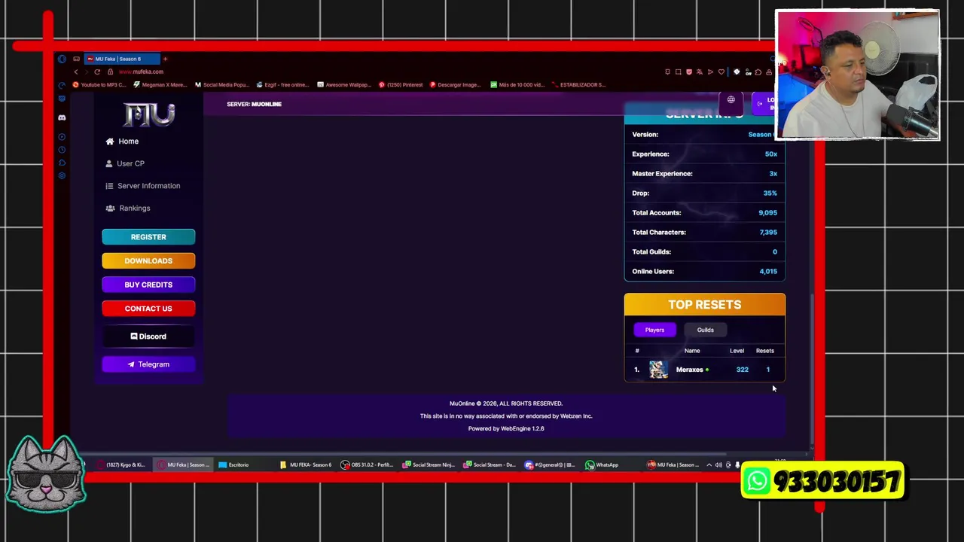Open the Social Stream Ninja taskbar window
Viewport: 964px width, 542px height.
pyautogui.click(x=428, y=464)
